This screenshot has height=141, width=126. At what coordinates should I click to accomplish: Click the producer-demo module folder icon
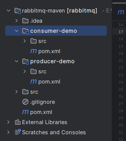(x=25, y=62)
